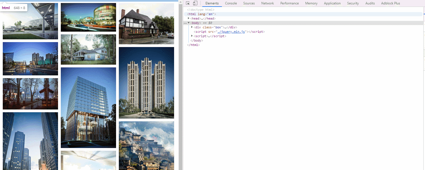Image resolution: width=425 pixels, height=170 pixels.
Task: Expand the head element node
Action: (x=189, y=18)
